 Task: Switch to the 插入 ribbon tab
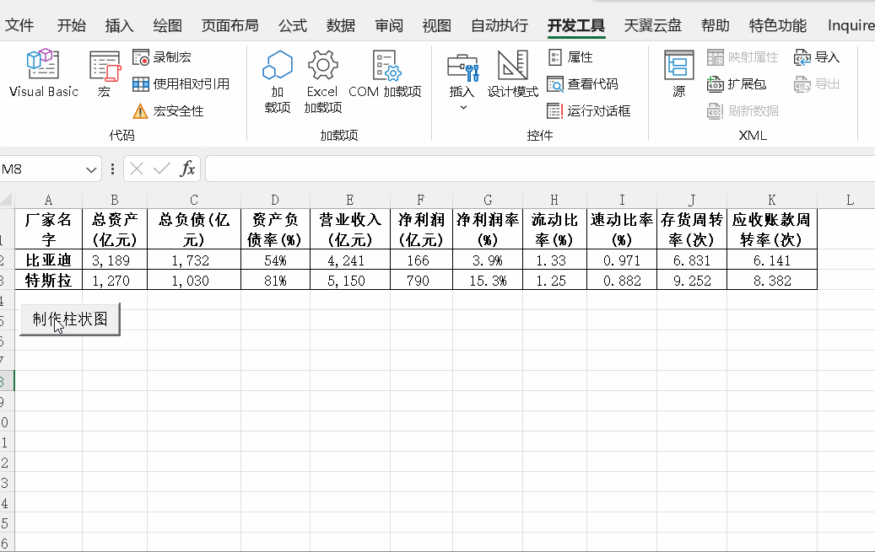pos(120,25)
